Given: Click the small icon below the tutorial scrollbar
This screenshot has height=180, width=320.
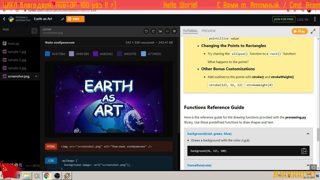Looking at the screenshot, I should click(313, 167).
